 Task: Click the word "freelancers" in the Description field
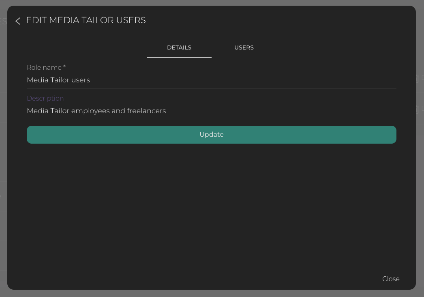click(x=146, y=111)
